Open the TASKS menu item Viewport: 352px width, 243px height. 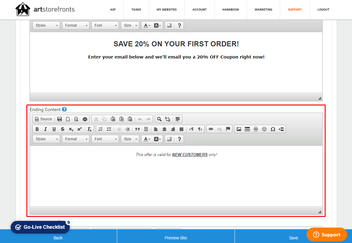(136, 10)
